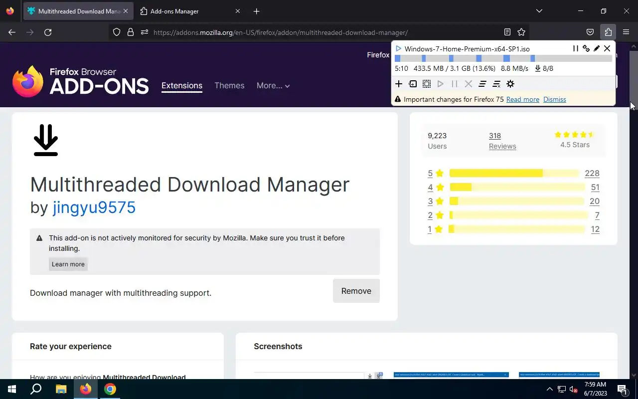Click the address bar URL
Screen dimensions: 638x399
pos(281,32)
